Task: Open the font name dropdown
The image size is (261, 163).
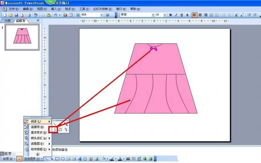Action: (x=153, y=15)
